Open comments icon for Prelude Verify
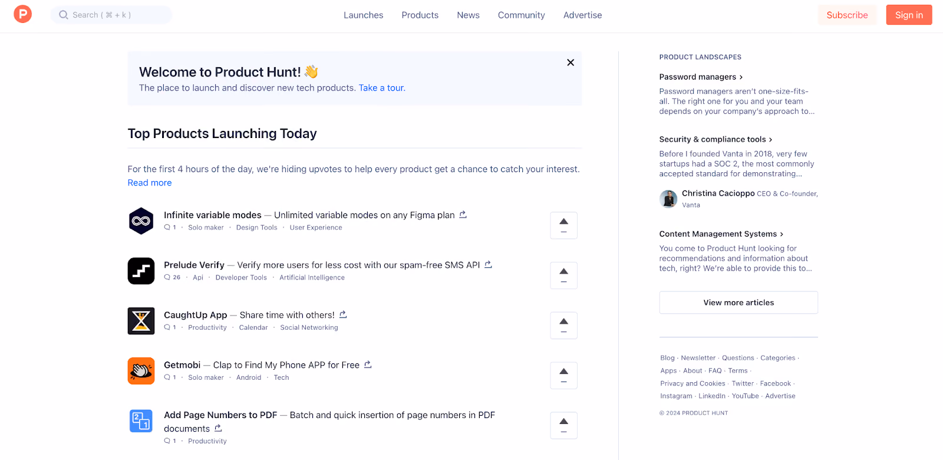Image resolution: width=943 pixels, height=460 pixels. pos(167,277)
